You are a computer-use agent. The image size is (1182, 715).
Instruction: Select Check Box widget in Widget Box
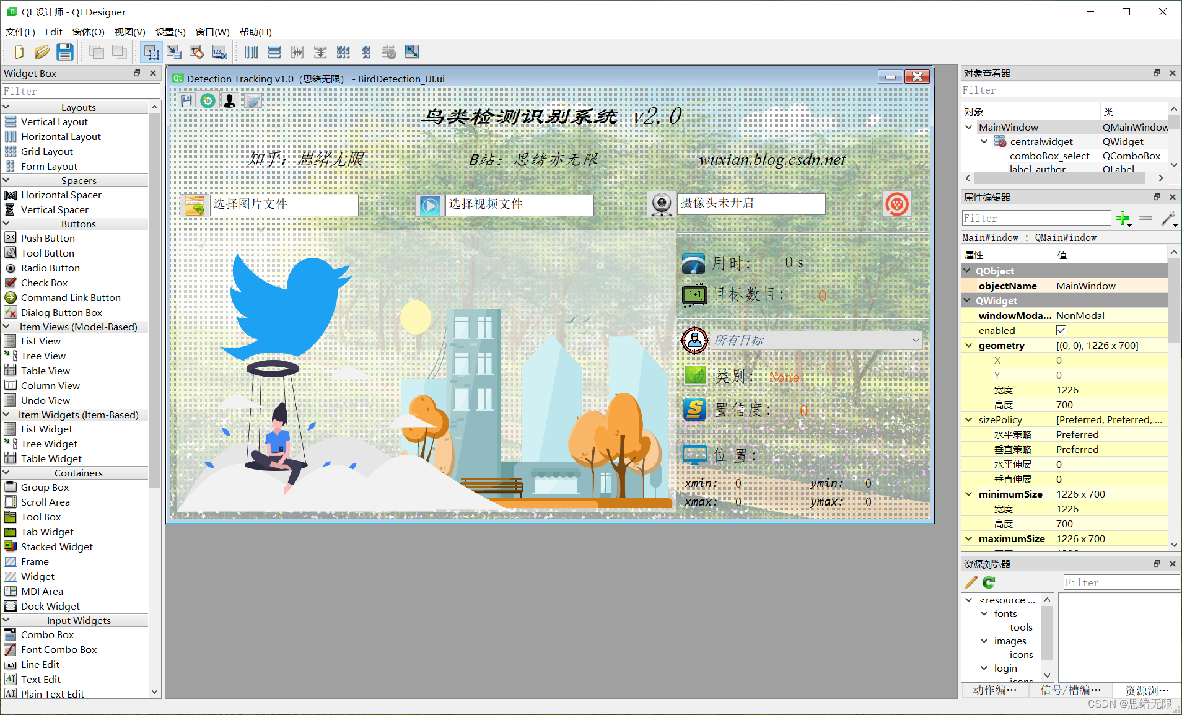(x=44, y=283)
